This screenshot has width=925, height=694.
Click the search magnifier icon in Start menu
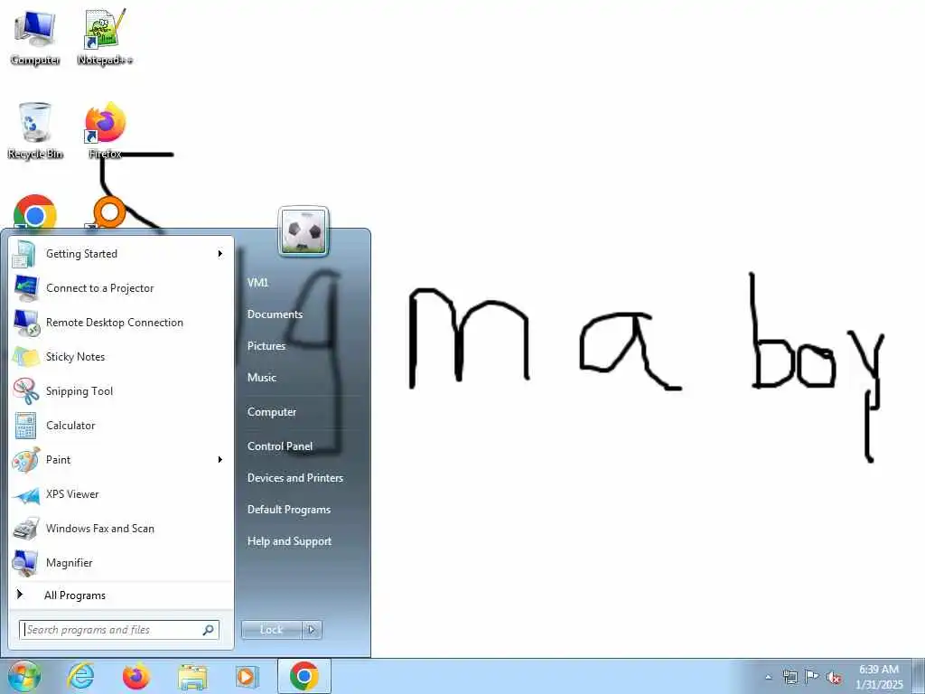[x=209, y=630]
